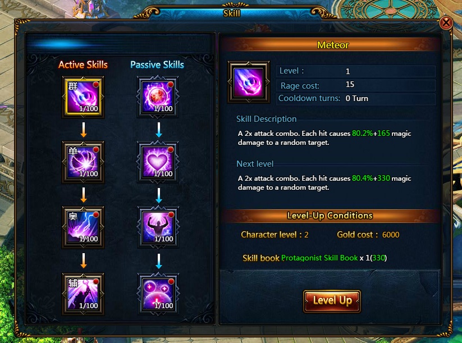462x343 pixels.
Task: Click the large Meteor icon in details panel
Action: [248, 82]
